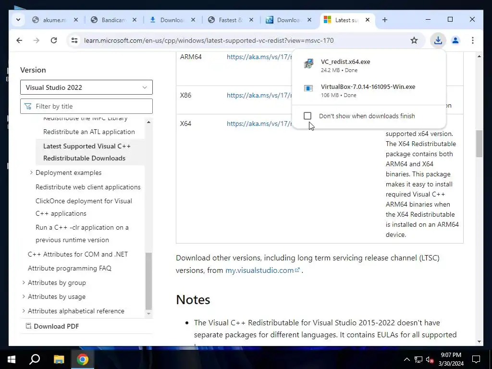Close the Bandicam tab

pos(135,20)
